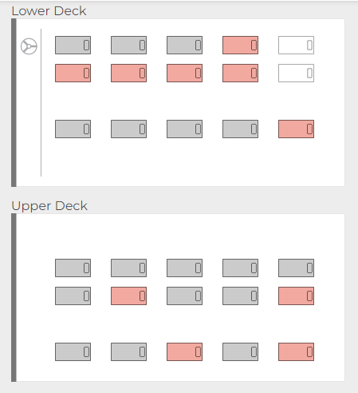358x393 pixels.
Task: Click the pink seat in Lower Deck bottom single row
Action: click(296, 129)
